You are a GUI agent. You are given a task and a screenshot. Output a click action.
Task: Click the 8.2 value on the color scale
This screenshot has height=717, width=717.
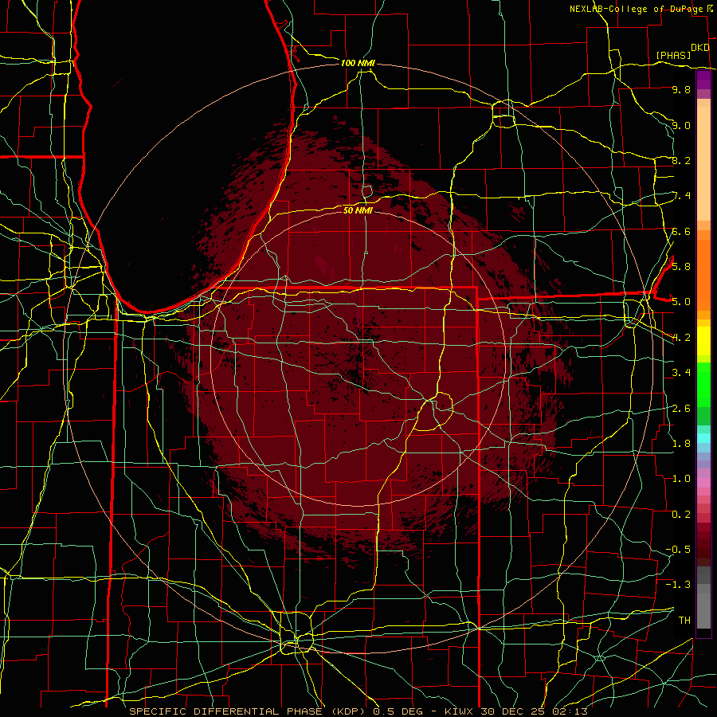[x=681, y=160]
